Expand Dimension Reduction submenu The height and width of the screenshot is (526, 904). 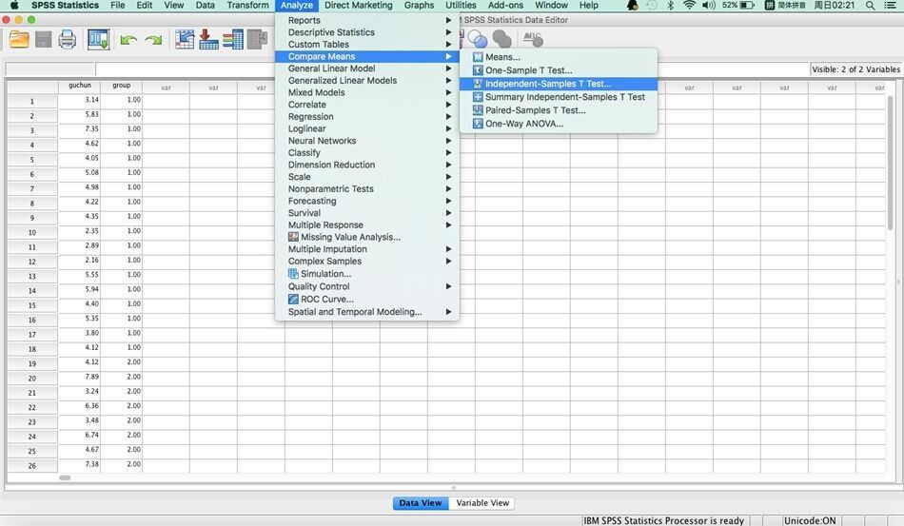tap(367, 165)
